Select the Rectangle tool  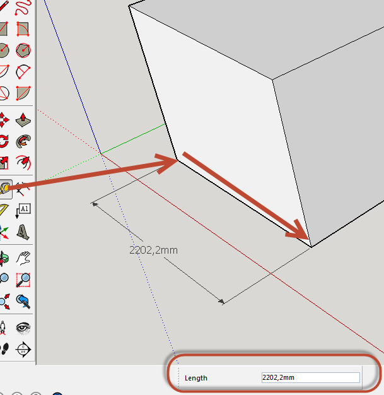click(4, 28)
